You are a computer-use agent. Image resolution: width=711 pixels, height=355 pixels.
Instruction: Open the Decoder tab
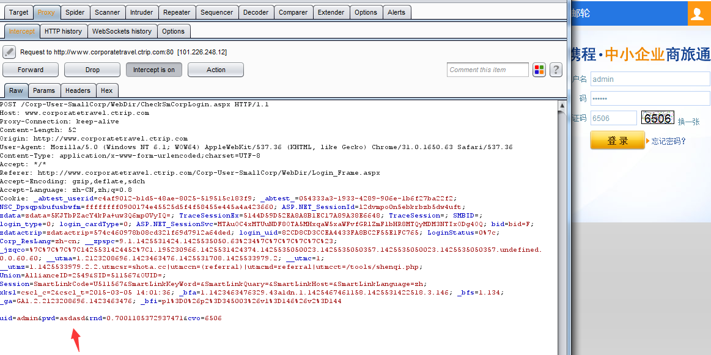point(256,12)
